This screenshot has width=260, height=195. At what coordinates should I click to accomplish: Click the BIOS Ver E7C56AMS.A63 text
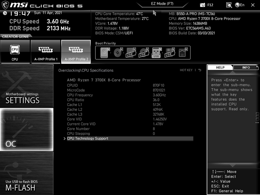pyautogui.click(x=190, y=28)
